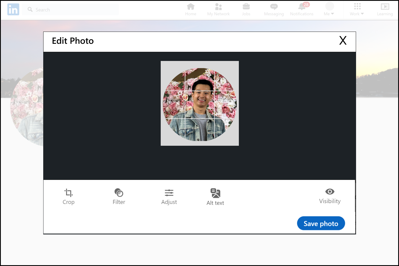Open LinkedIn Learning
The width and height of the screenshot is (399, 266).
click(x=385, y=10)
